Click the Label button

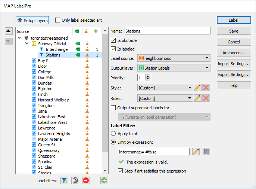(x=234, y=20)
